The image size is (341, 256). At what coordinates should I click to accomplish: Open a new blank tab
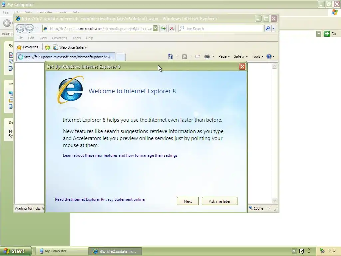tap(121, 57)
